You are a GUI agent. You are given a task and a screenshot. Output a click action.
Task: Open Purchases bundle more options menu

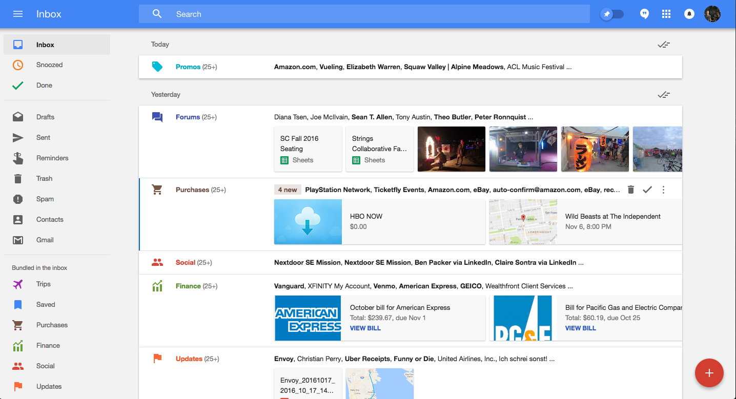[663, 190]
